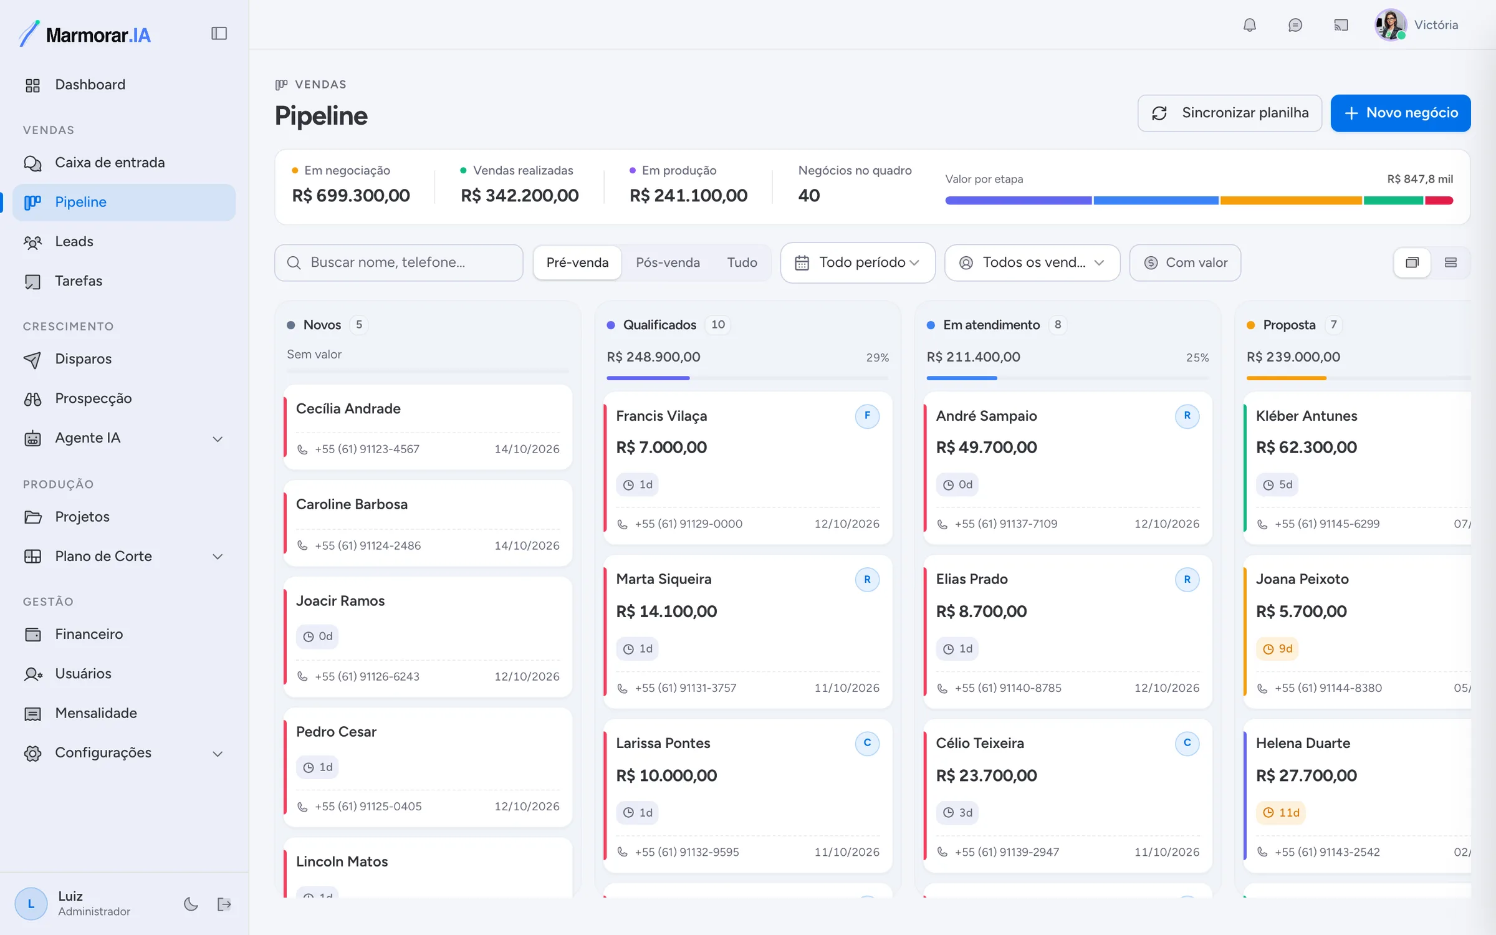
Task: Click the logout icon next to Luiz
Action: tap(224, 904)
